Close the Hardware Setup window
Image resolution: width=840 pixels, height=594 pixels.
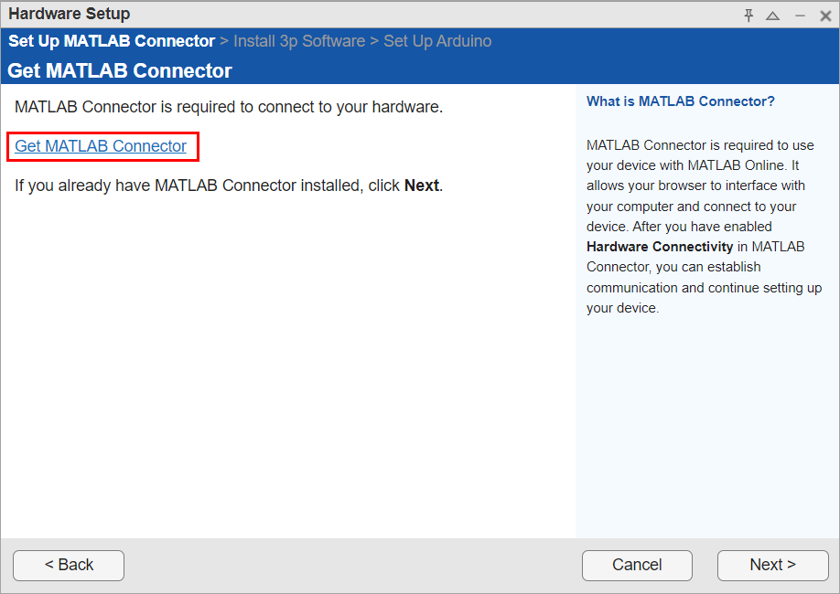(825, 16)
